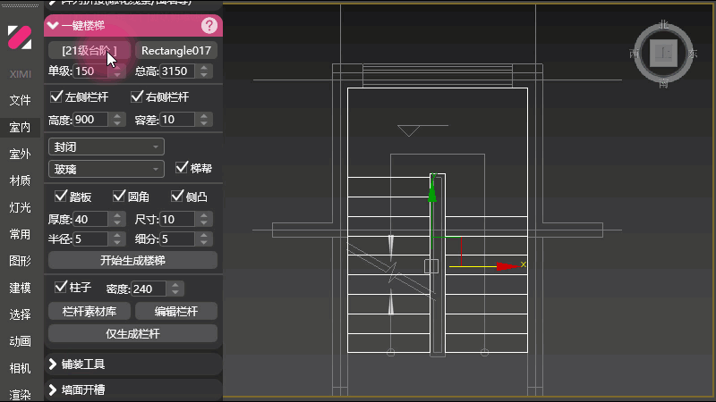
Task: Click the 总高 spinner arrows
Action: tap(204, 71)
